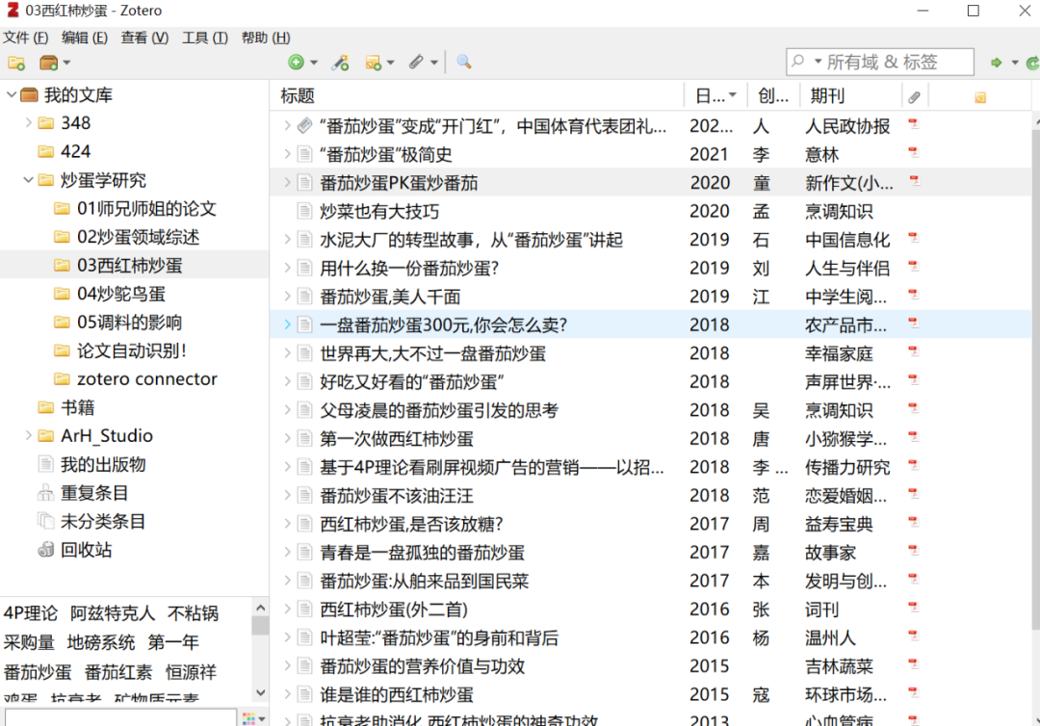Select collection zotero connector
This screenshot has height=726, width=1040.
147,378
